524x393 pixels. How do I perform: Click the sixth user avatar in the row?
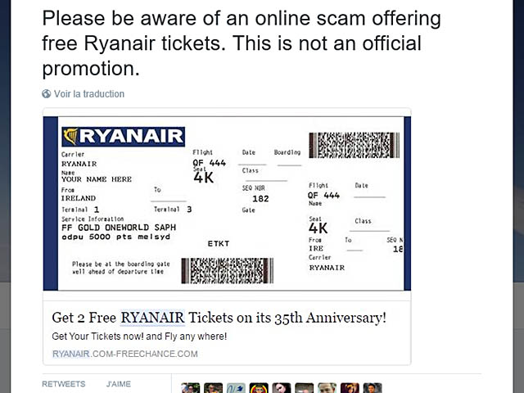(x=305, y=388)
